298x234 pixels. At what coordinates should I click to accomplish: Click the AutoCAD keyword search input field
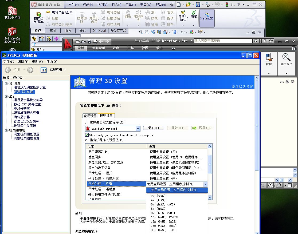[223, 41]
